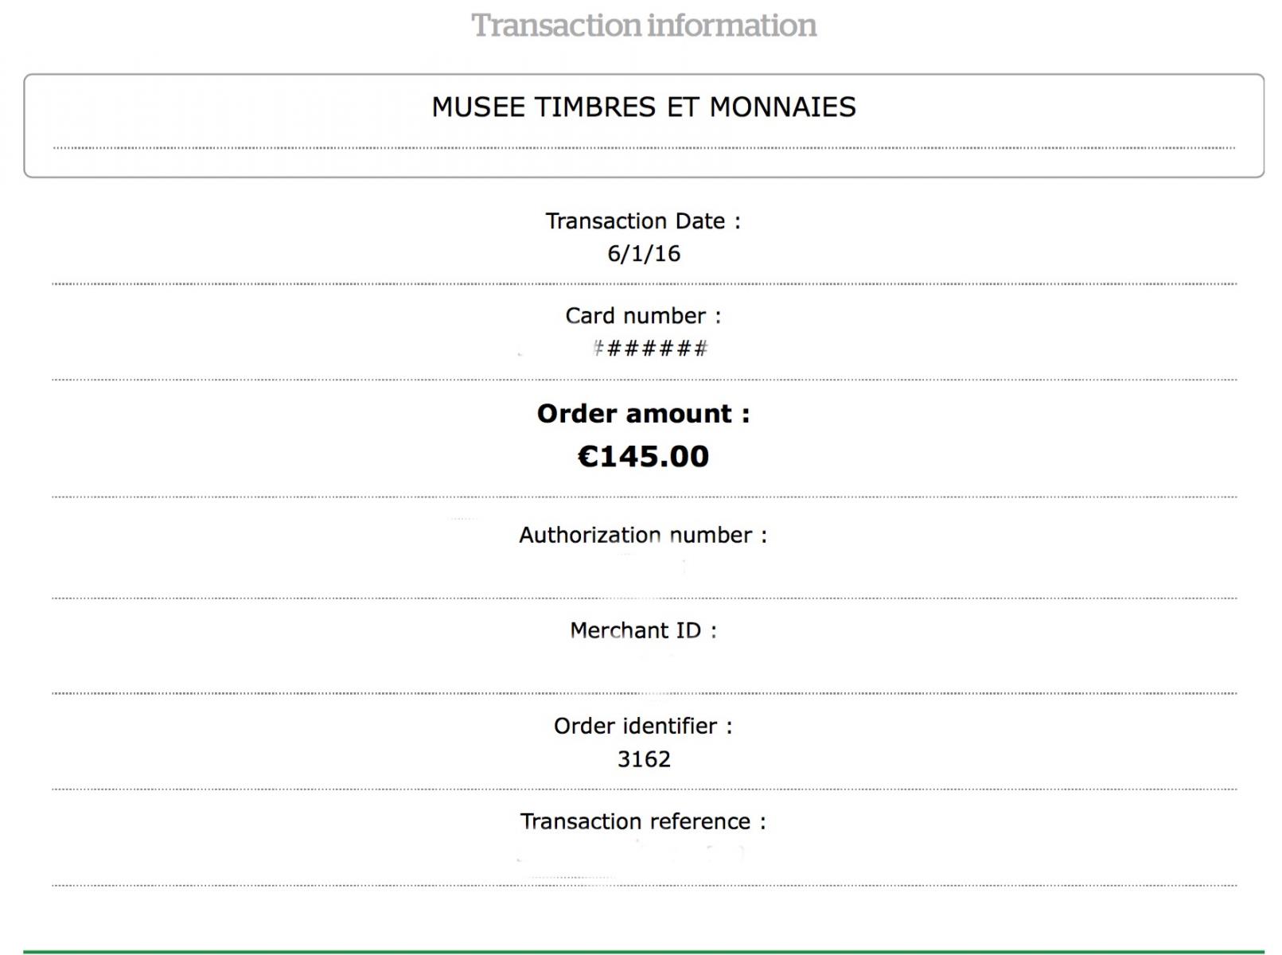Select the 6/1/16 date value
1282x955 pixels.
click(644, 254)
